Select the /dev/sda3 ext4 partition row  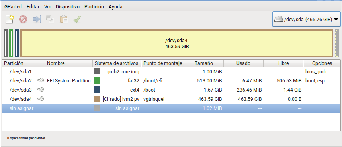click(x=171, y=90)
